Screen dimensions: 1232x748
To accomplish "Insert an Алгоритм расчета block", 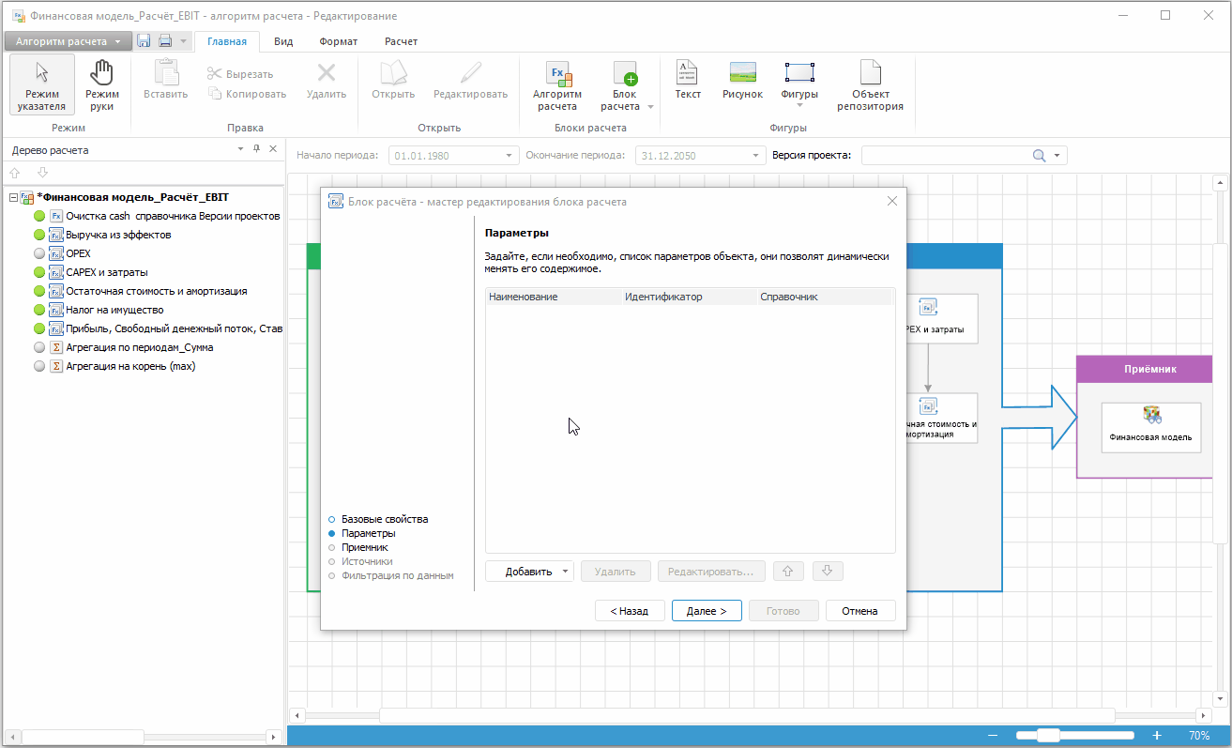I will [556, 84].
